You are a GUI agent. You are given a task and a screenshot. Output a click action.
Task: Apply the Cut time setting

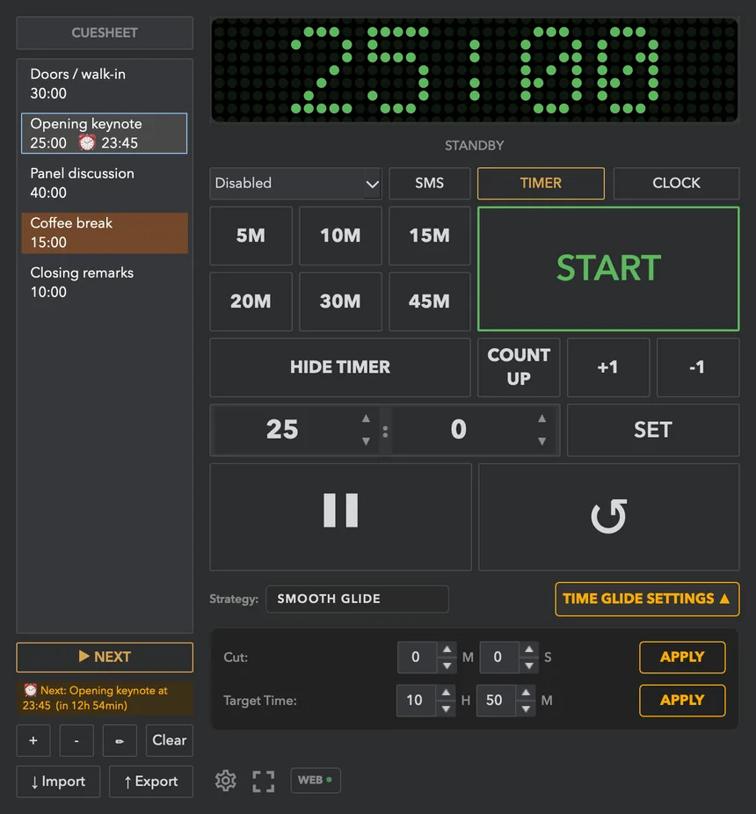click(x=682, y=658)
